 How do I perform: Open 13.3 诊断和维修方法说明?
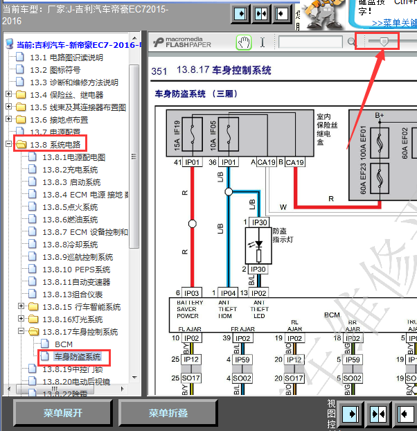tap(74, 82)
